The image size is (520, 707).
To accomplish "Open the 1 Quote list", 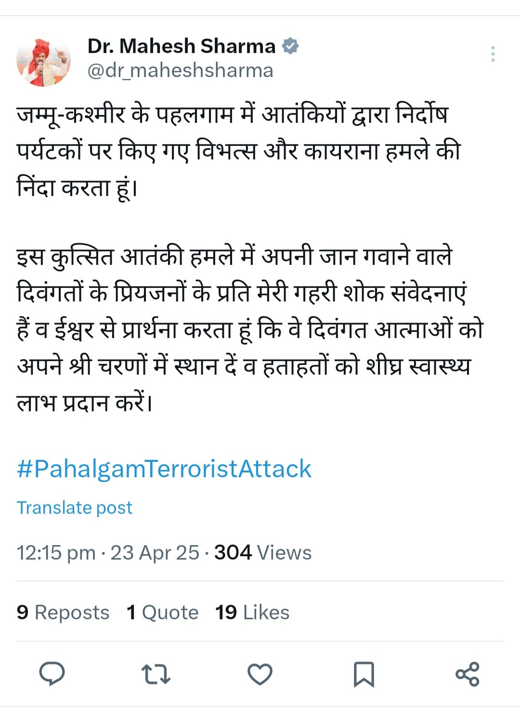I will click(x=162, y=613).
